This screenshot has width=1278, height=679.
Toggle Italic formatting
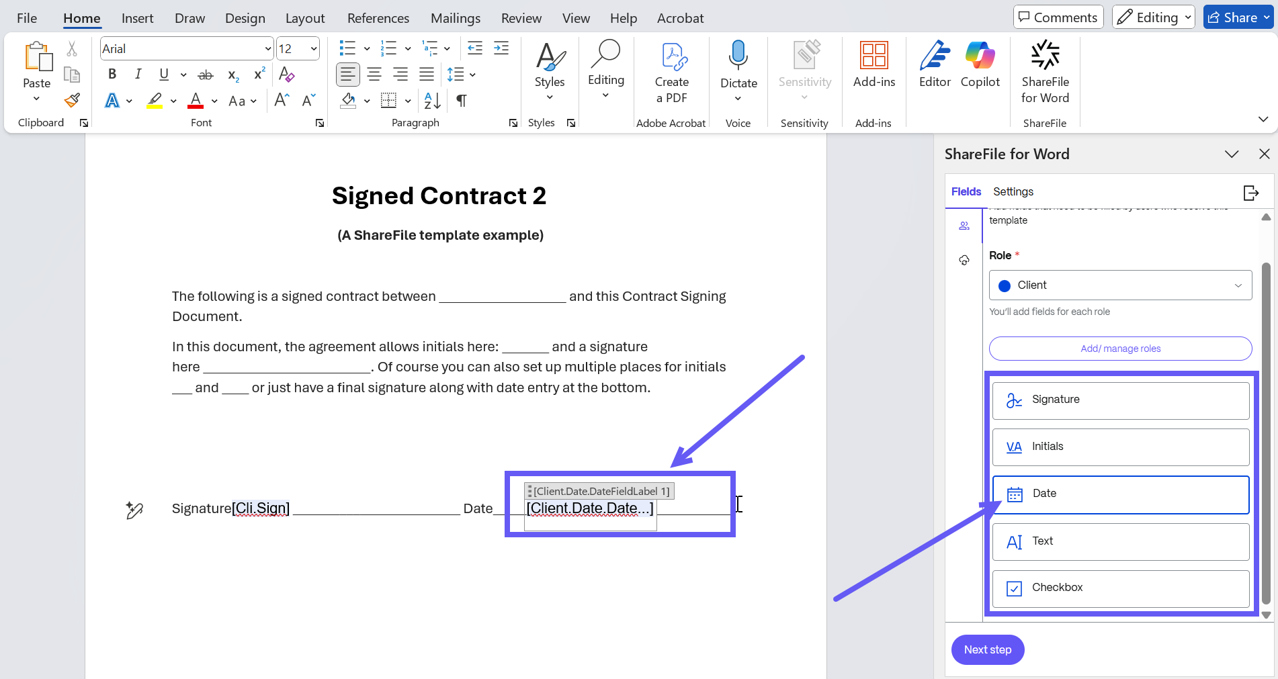[138, 75]
